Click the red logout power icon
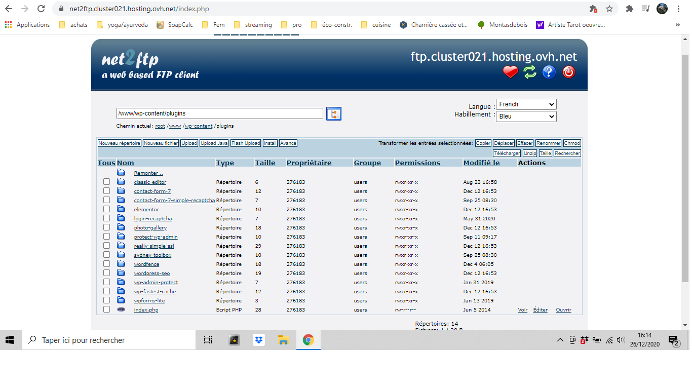This screenshot has height=389, width=692. [x=568, y=72]
